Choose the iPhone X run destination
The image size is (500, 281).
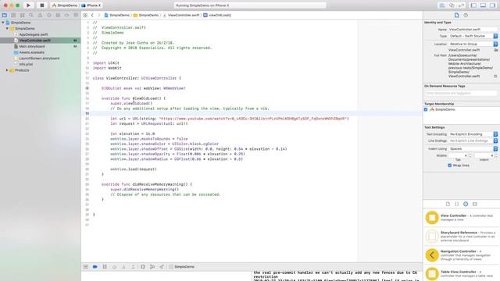91,5
